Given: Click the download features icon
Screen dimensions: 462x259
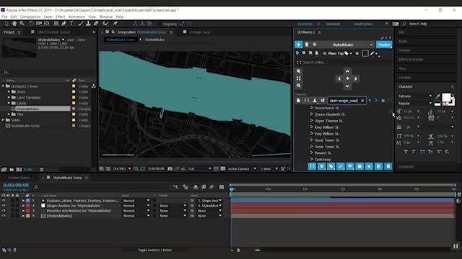Looking at the screenshot, I should (315, 101).
